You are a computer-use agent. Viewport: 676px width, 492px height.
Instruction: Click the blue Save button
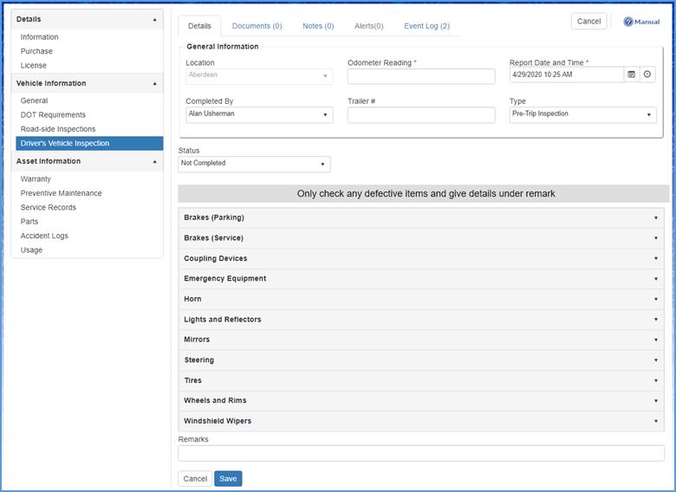click(228, 478)
